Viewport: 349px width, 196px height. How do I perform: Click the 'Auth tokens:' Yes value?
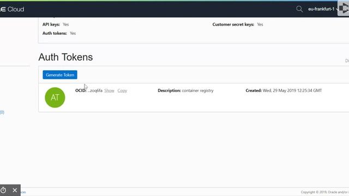click(x=73, y=33)
